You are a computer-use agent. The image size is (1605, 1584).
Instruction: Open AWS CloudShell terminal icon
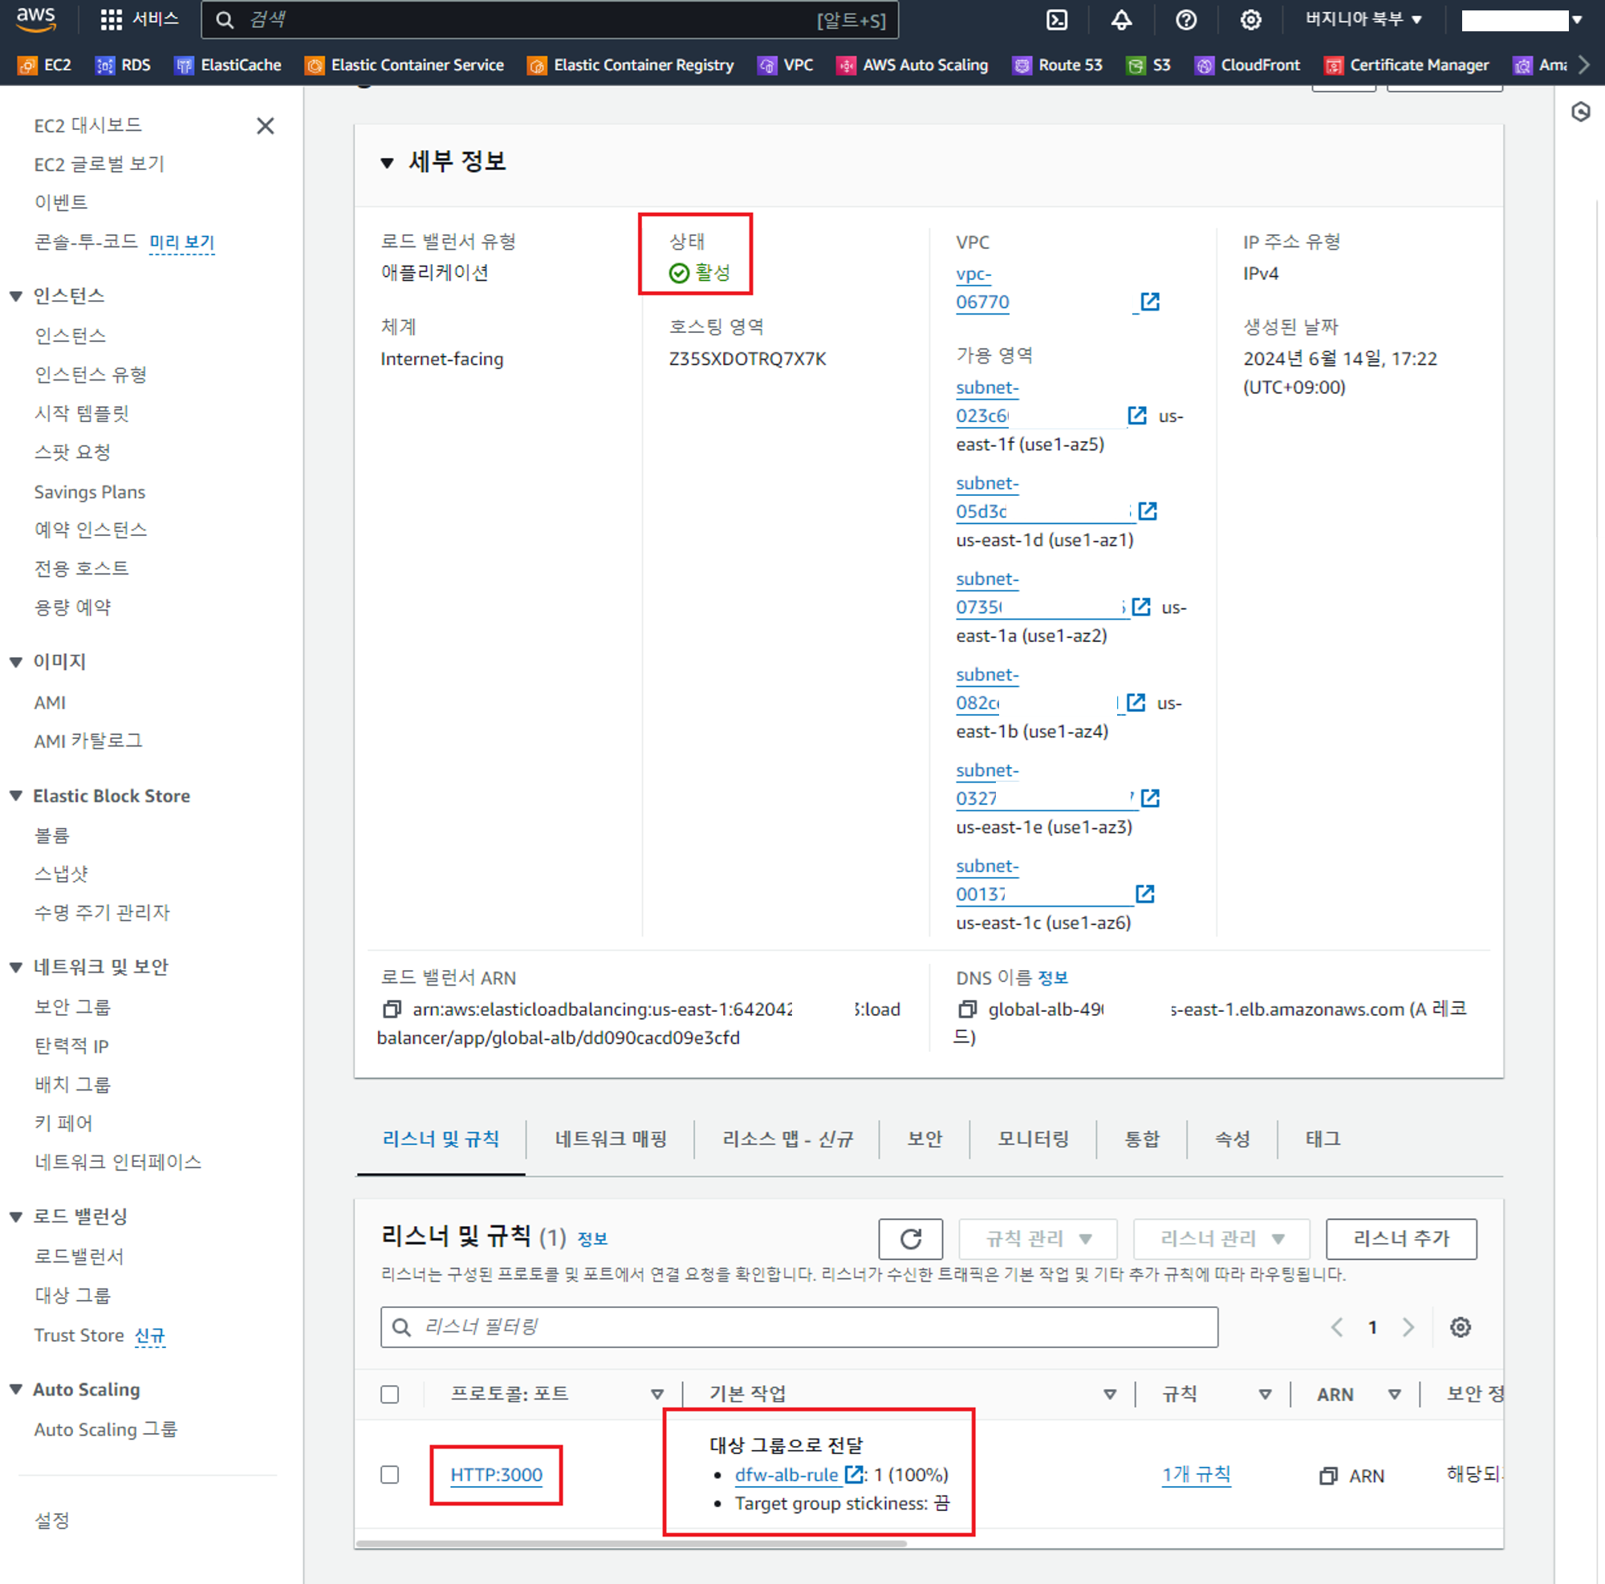coord(1056,20)
